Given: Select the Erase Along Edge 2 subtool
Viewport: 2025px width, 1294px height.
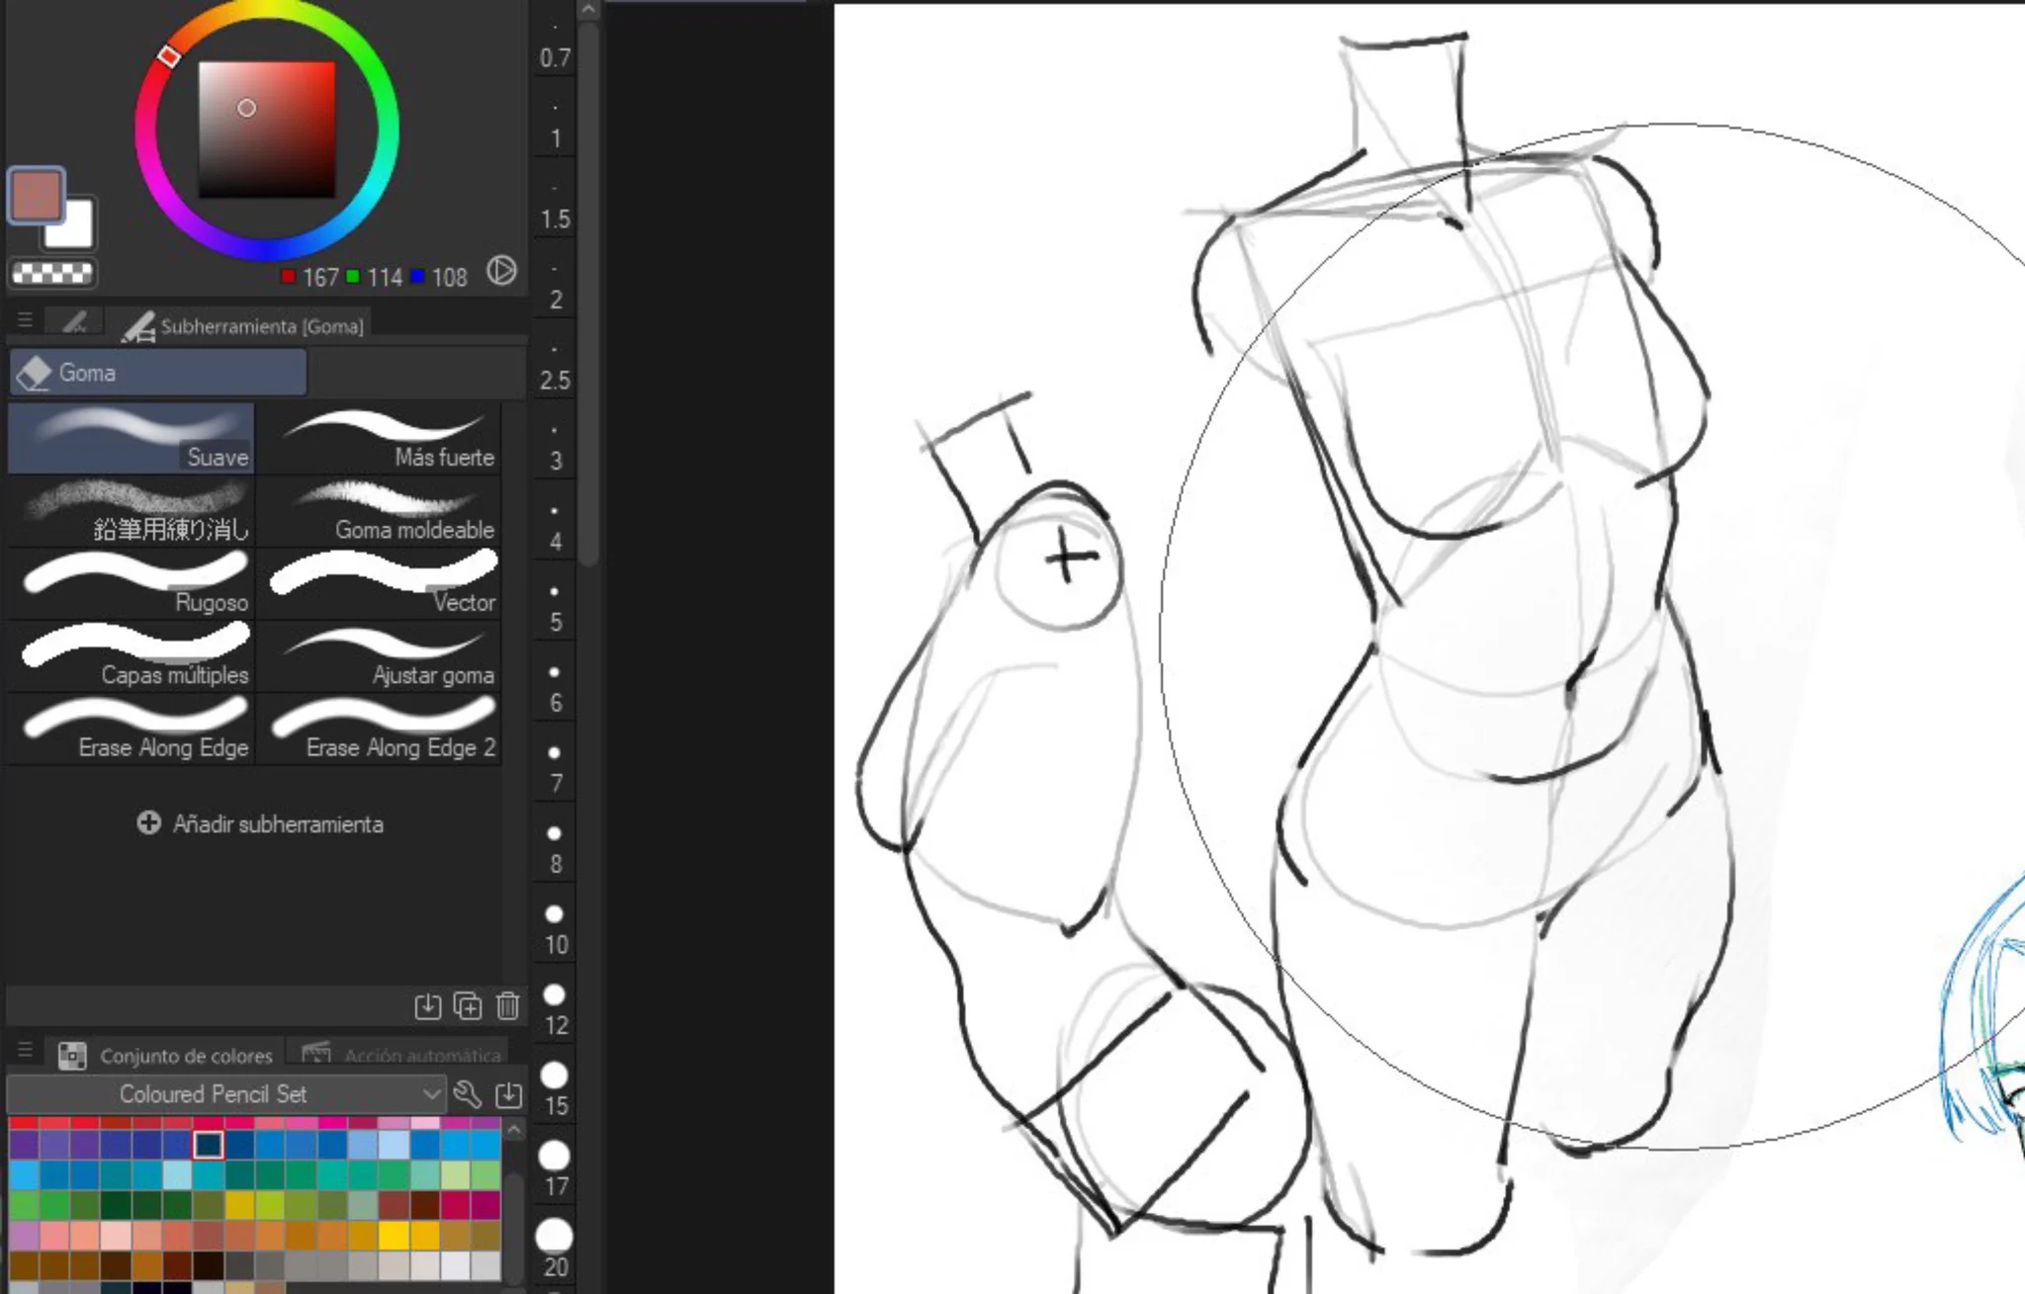Looking at the screenshot, I should pyautogui.click(x=379, y=729).
